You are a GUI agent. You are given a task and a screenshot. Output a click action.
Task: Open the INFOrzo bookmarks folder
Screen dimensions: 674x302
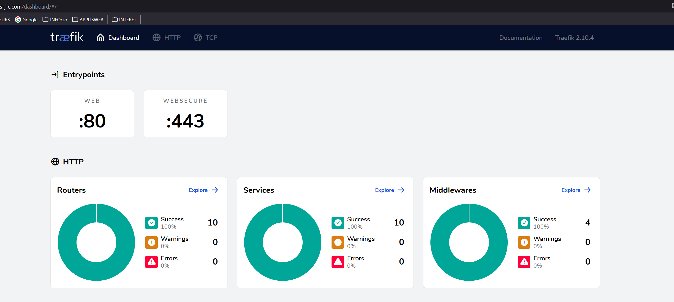(x=55, y=20)
